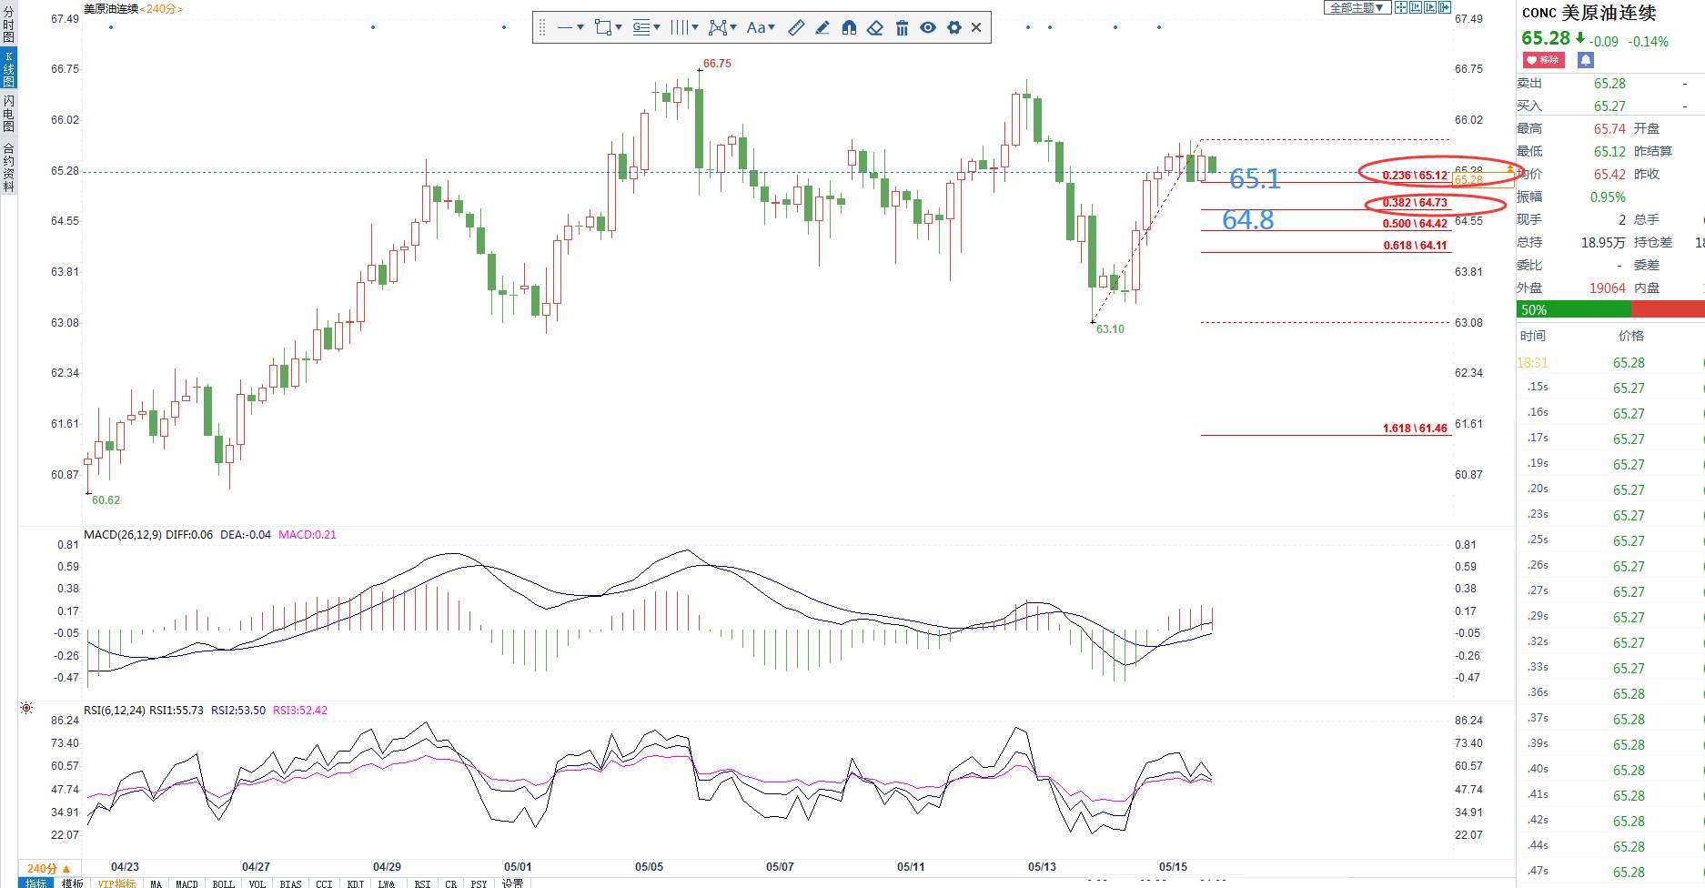Viewport: 1705px width, 888px height.
Task: Click the fourth layout icon beside 全部主题
Action: tap(1444, 7)
